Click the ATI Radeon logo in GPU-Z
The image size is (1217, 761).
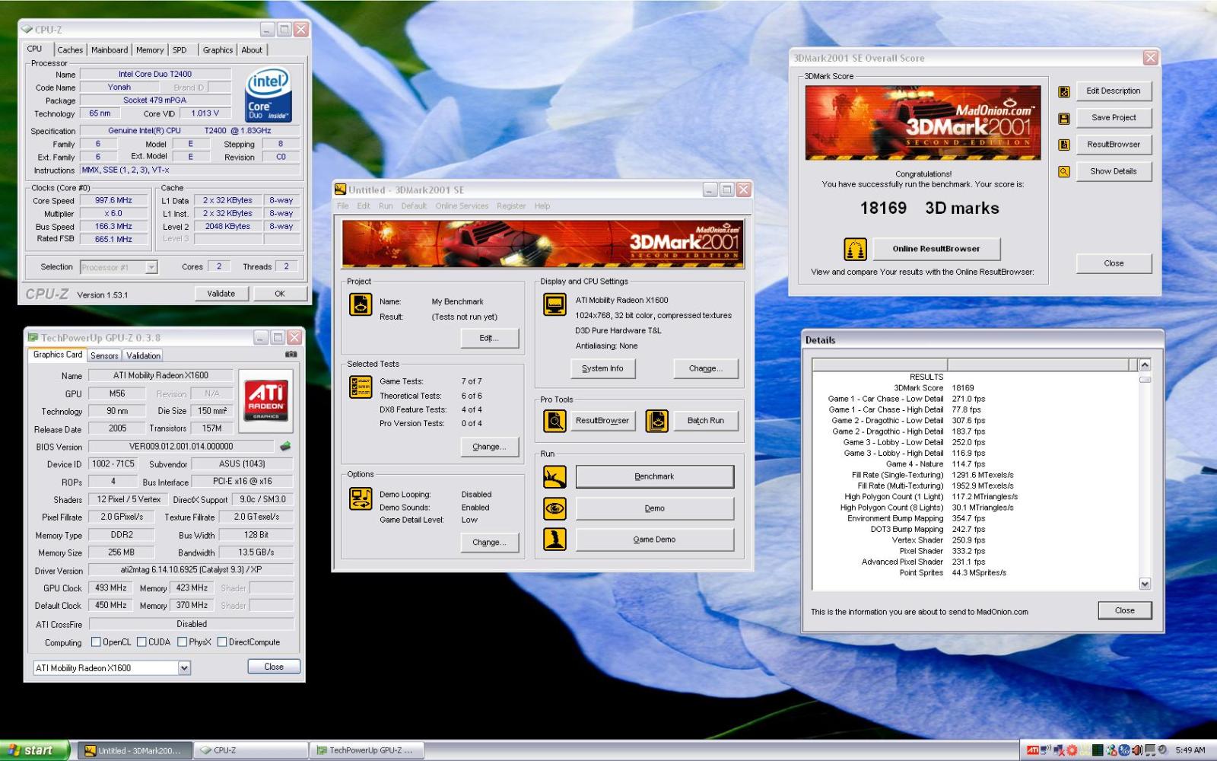(x=266, y=400)
